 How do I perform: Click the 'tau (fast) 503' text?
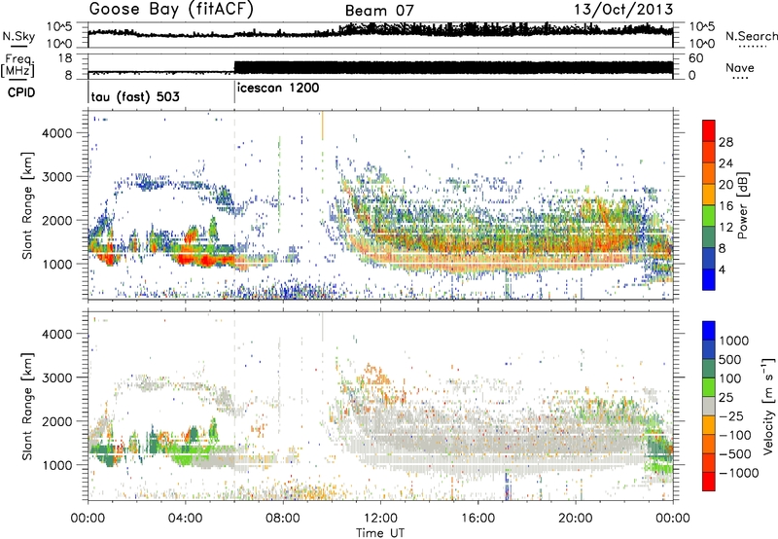(135, 96)
